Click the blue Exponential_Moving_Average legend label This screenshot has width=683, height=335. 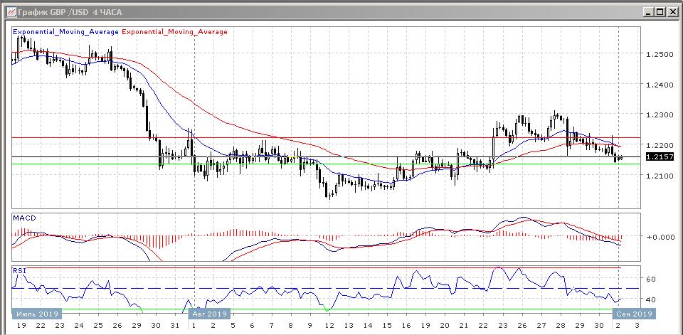[x=66, y=32]
